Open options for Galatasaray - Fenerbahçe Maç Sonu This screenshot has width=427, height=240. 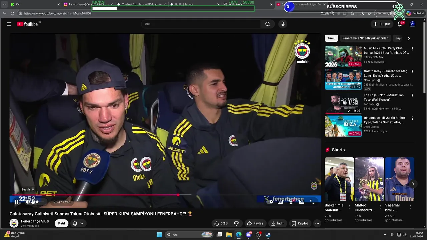pos(412,72)
